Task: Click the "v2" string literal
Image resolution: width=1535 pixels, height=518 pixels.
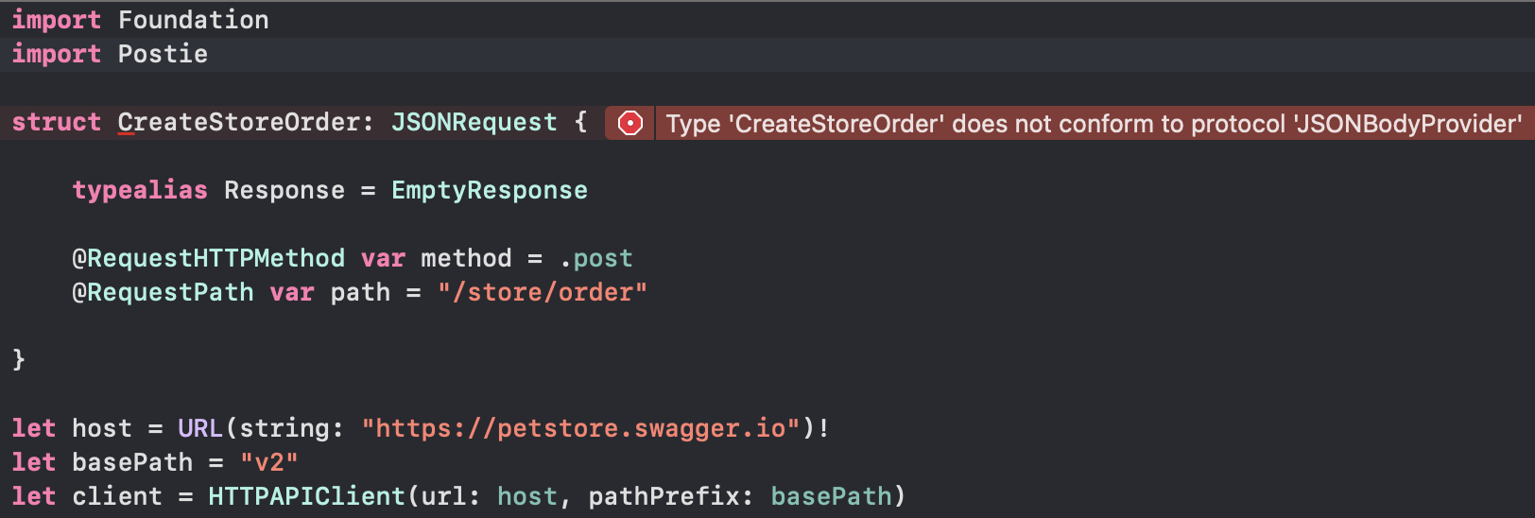Action: click(x=268, y=462)
